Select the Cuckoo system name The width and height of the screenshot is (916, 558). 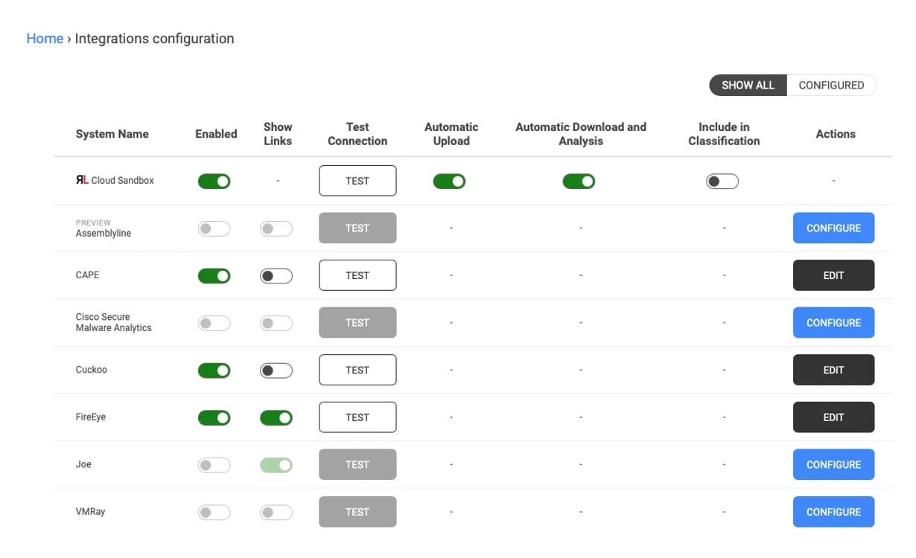[91, 370]
